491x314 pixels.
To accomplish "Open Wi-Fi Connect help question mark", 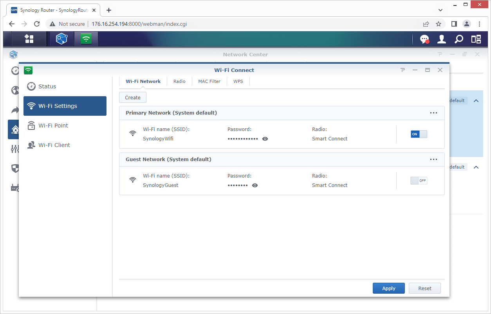I will point(403,70).
